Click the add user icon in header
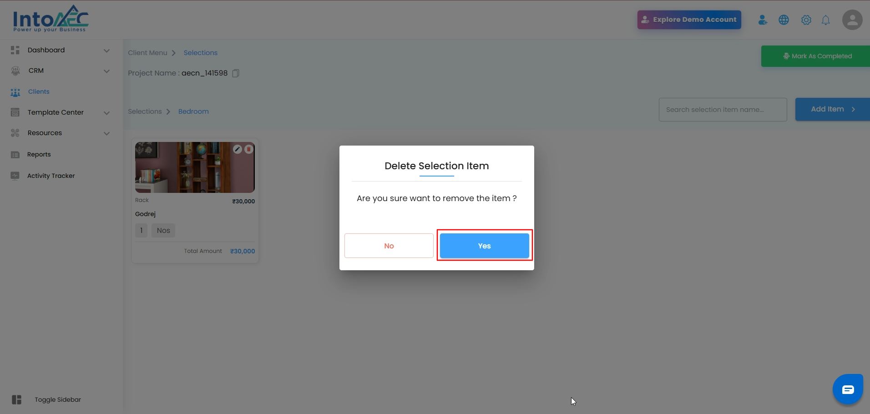Image resolution: width=870 pixels, height=414 pixels. (763, 20)
